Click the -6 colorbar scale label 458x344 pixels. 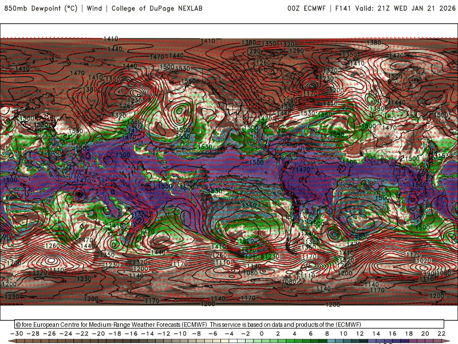click(213, 334)
